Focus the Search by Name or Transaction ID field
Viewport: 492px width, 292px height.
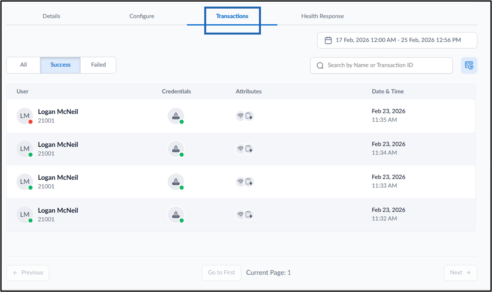click(381, 65)
